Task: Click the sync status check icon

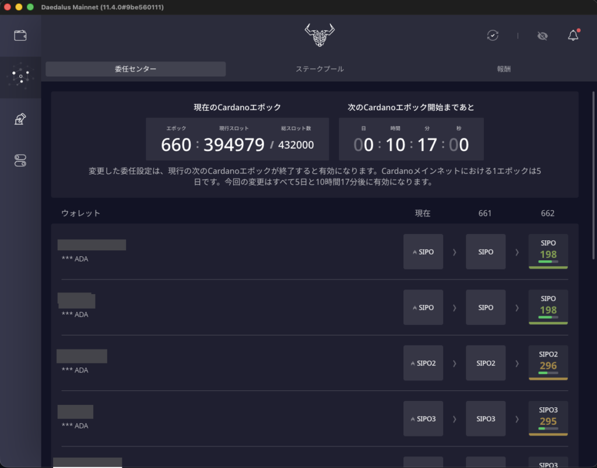Action: [x=493, y=36]
